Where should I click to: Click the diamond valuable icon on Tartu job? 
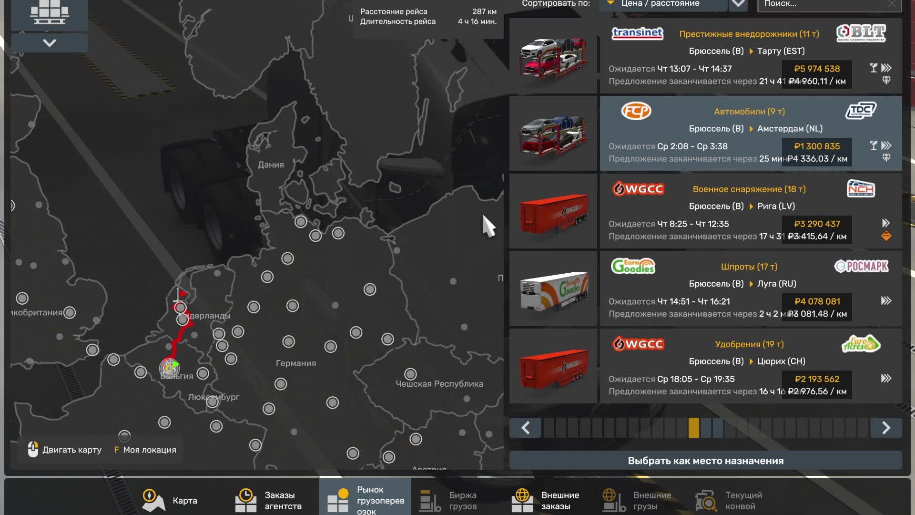point(886,80)
